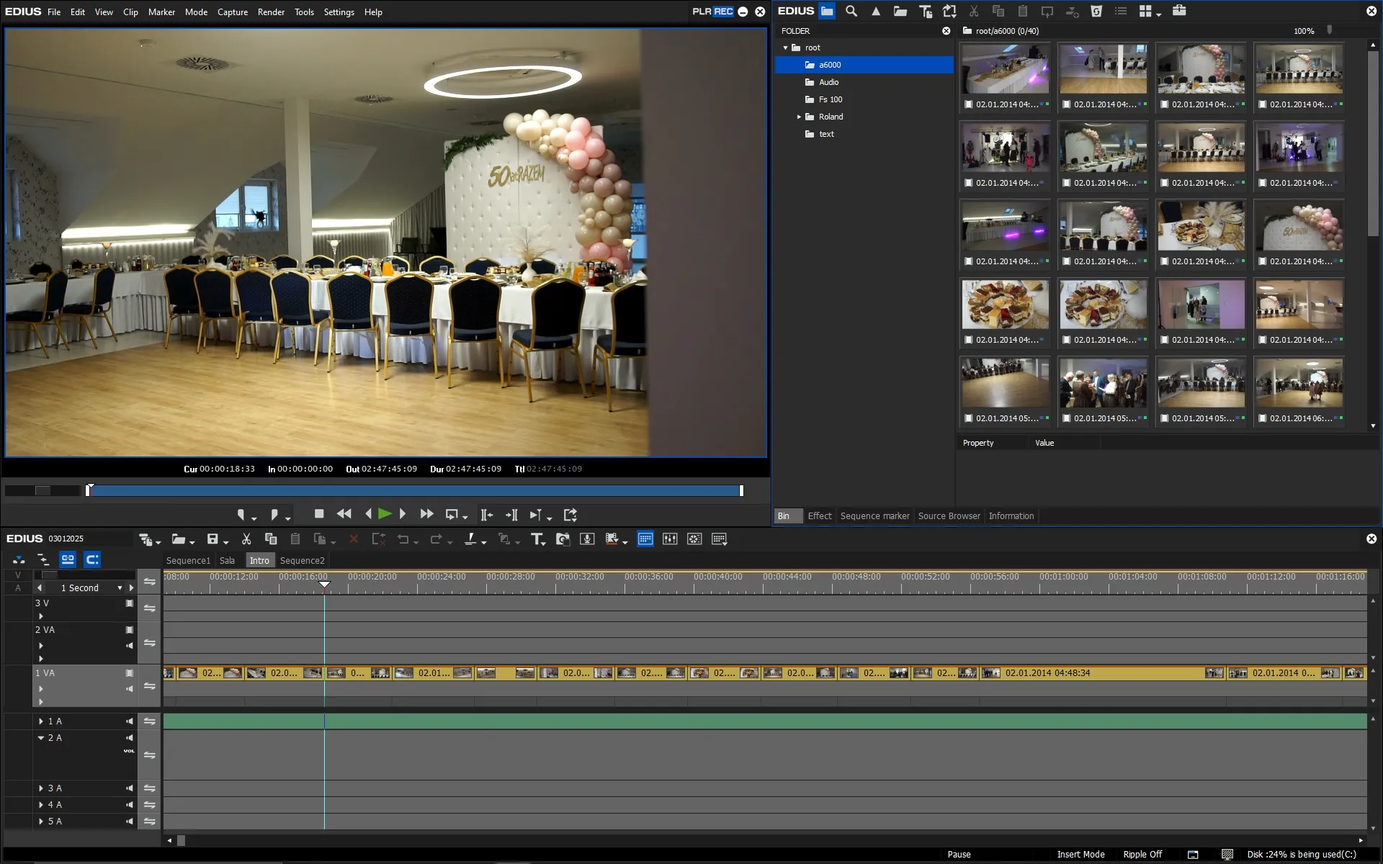This screenshot has height=864, width=1383.
Task: Click the Save project icon
Action: (x=212, y=539)
